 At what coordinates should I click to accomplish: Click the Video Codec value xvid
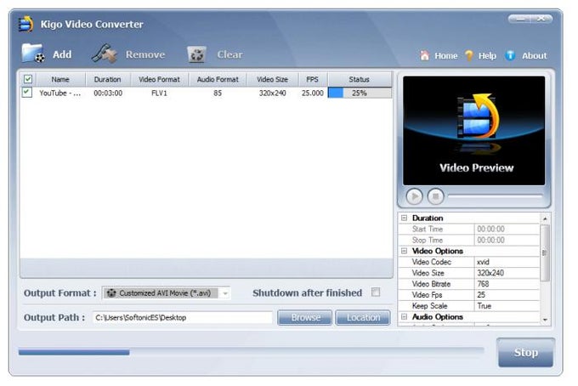507,262
